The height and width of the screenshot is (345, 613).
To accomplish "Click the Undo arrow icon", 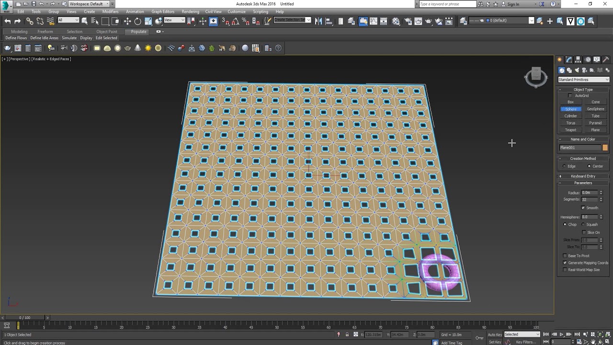I will click(7, 21).
